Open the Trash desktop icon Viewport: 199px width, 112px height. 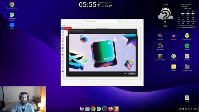tap(187, 99)
